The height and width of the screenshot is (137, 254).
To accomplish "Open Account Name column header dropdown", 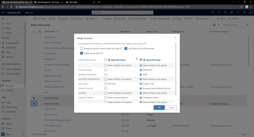I will (58, 32).
